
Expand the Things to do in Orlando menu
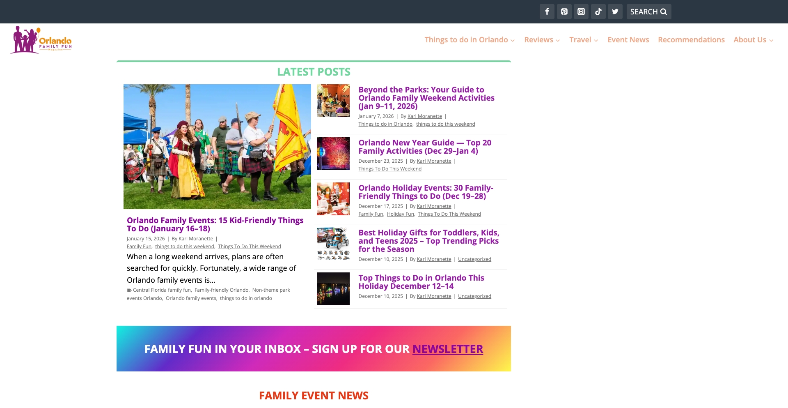pos(466,39)
